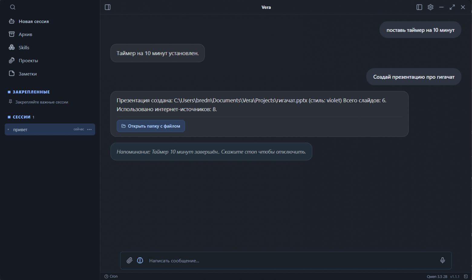Image resolution: width=472 pixels, height=280 pixels.
Task: Click the folder icon in Открыть папку button
Action: [x=123, y=126]
